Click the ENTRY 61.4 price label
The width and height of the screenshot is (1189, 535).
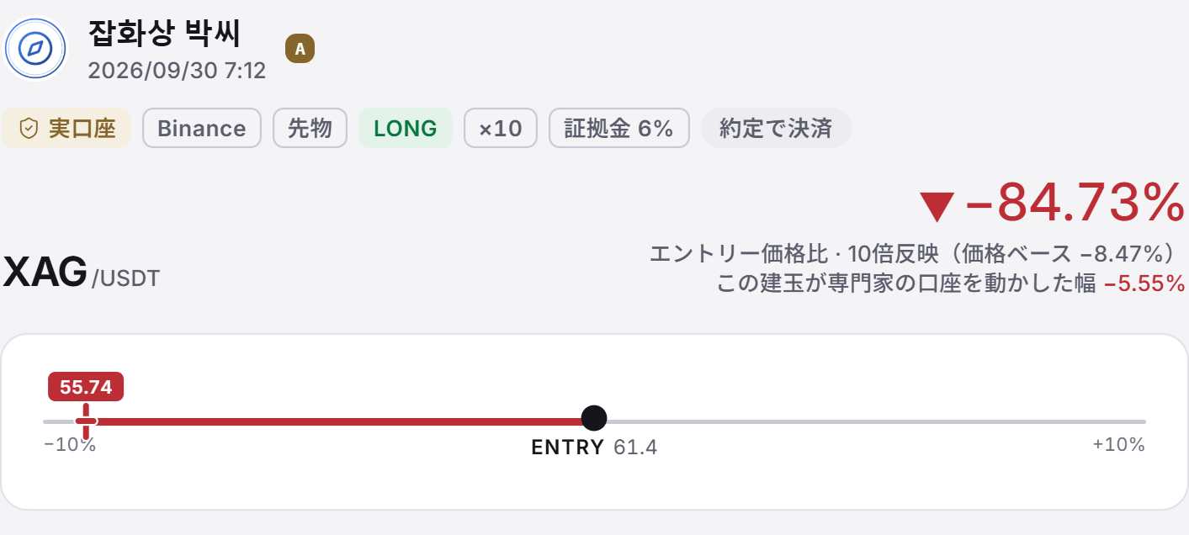(x=594, y=447)
